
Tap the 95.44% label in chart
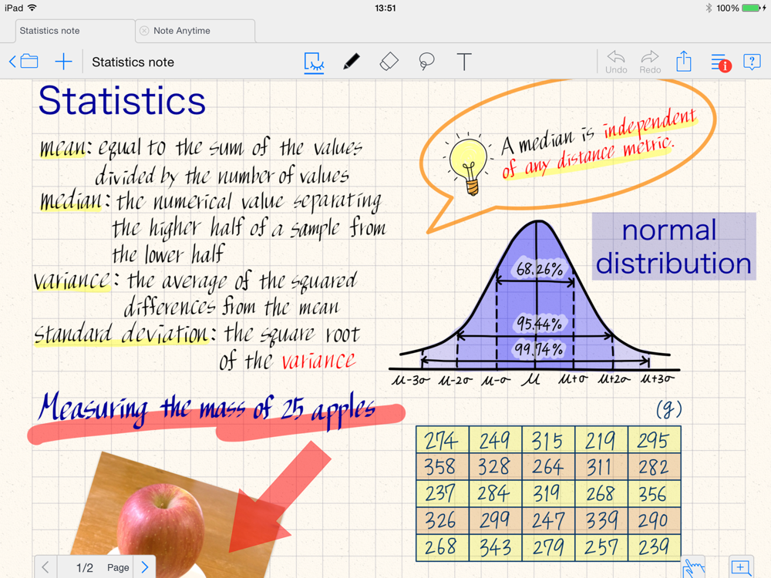click(x=540, y=324)
